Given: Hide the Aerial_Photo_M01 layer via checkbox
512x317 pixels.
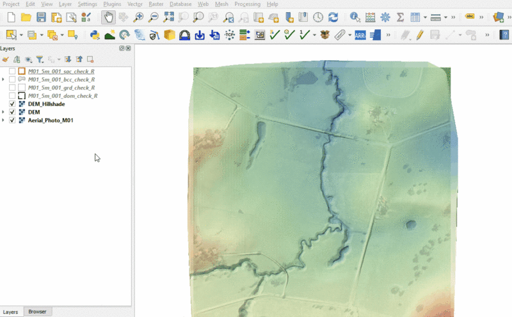Looking at the screenshot, I should click(x=12, y=120).
